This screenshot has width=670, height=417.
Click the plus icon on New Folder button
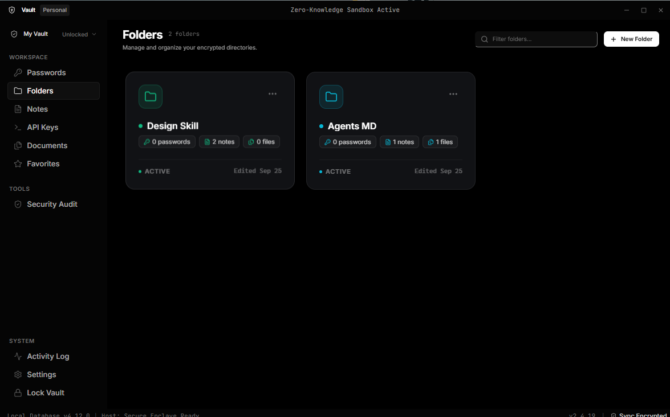[x=614, y=39]
